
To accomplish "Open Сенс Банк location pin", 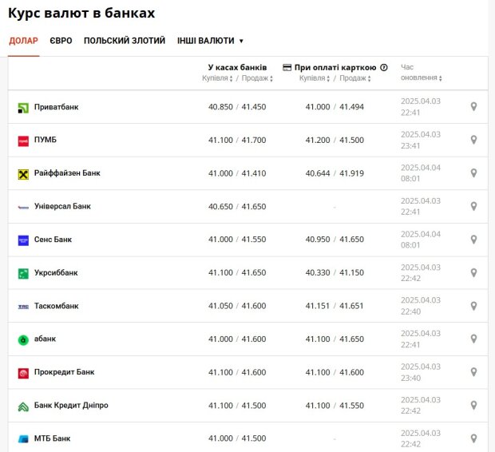I will tap(473, 240).
